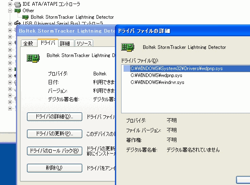Click the USB controller icon in tree
The width and height of the screenshot is (250, 185).
[18, 24]
